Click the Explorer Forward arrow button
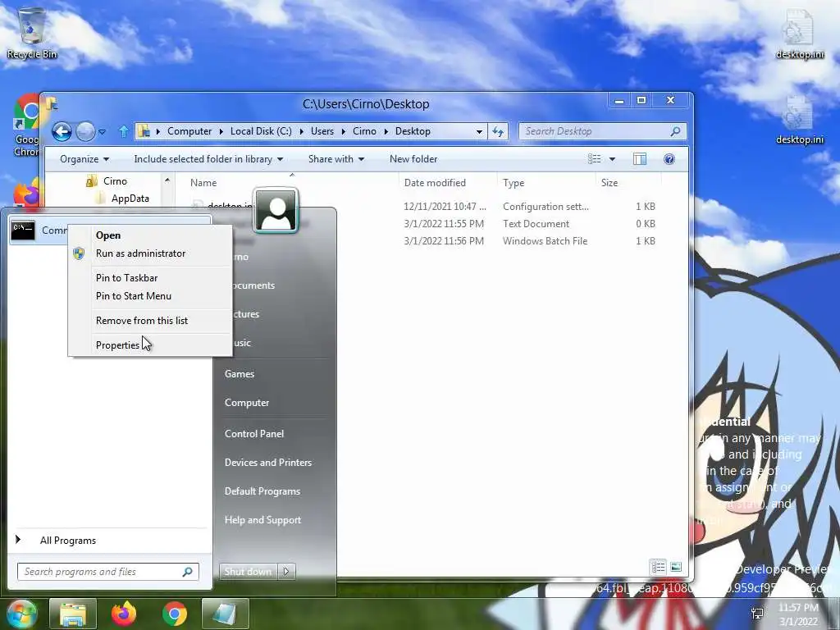 pos(85,131)
